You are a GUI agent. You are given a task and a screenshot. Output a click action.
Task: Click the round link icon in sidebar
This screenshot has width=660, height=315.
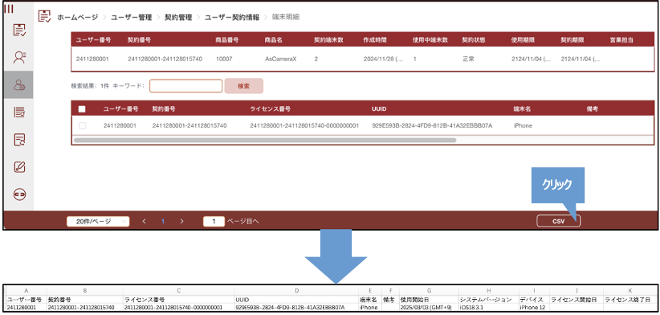coord(19,194)
